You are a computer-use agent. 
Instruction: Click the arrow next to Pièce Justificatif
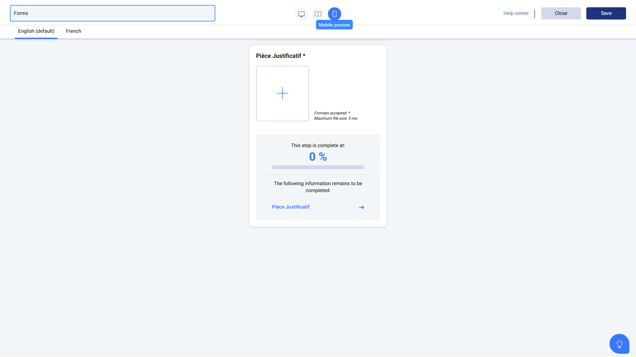tap(361, 207)
